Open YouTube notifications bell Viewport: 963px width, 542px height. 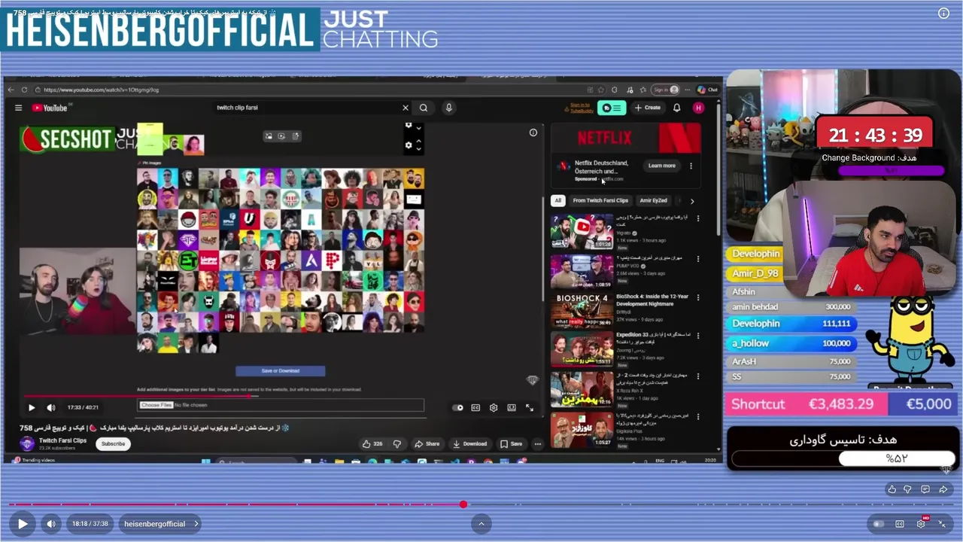coord(676,108)
